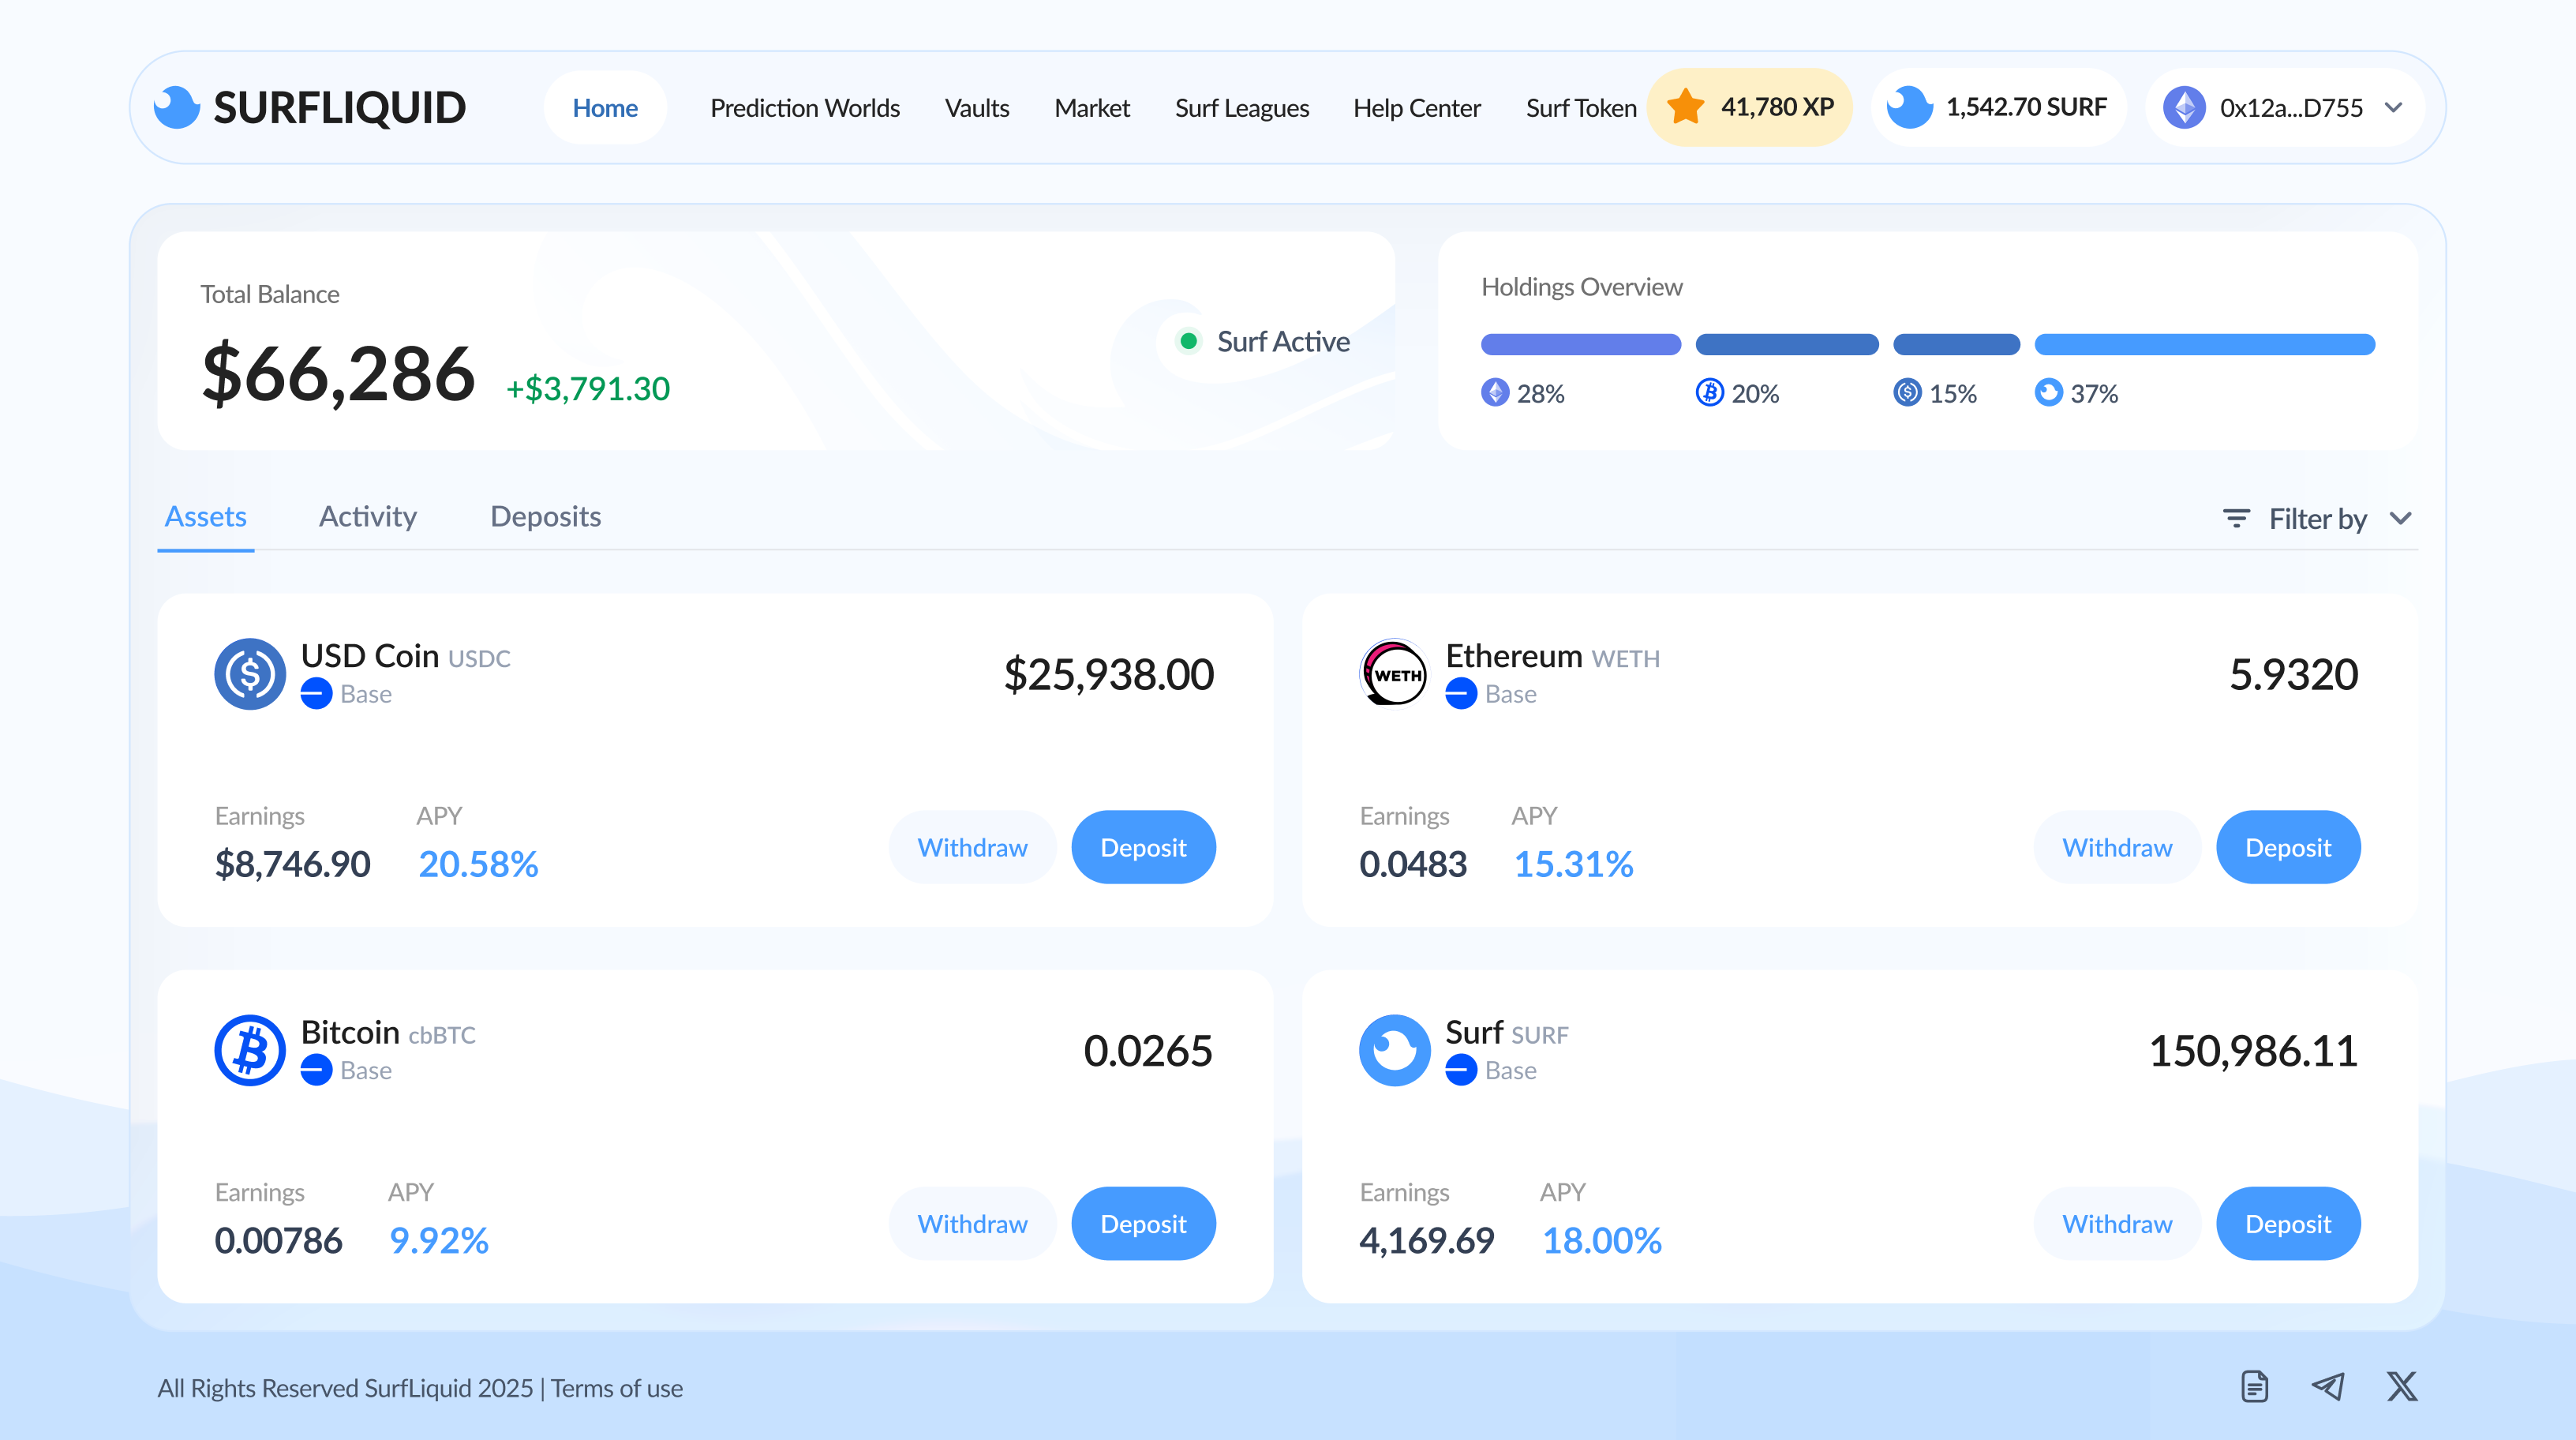Open the Filter by dropdown
Image resolution: width=2576 pixels, height=1440 pixels.
pyautogui.click(x=2317, y=518)
